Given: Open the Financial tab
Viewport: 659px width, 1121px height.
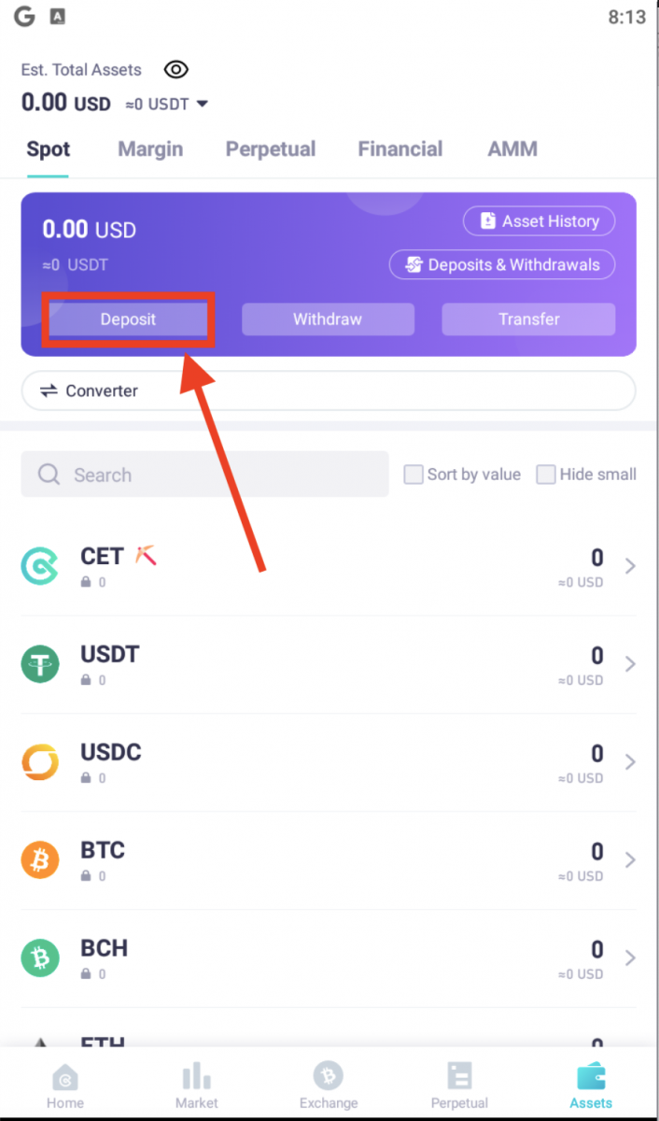Looking at the screenshot, I should tap(400, 149).
